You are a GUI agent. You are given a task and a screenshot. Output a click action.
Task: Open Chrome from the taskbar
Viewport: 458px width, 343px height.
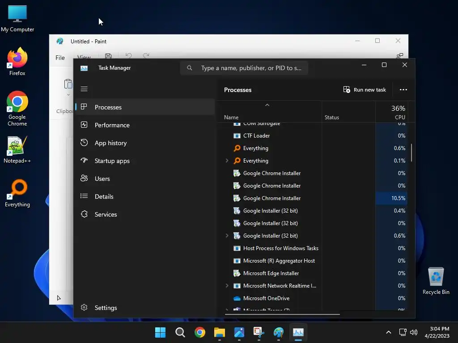(x=200, y=332)
